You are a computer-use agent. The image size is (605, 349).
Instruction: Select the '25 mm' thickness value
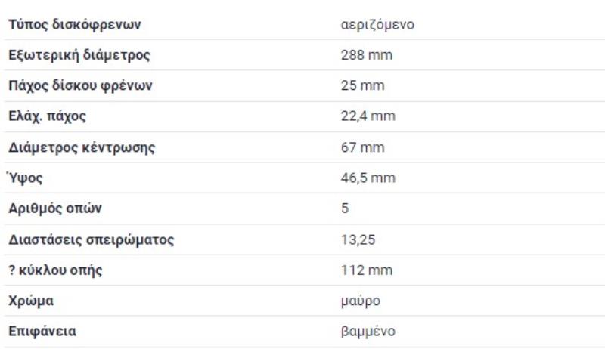[363, 85]
